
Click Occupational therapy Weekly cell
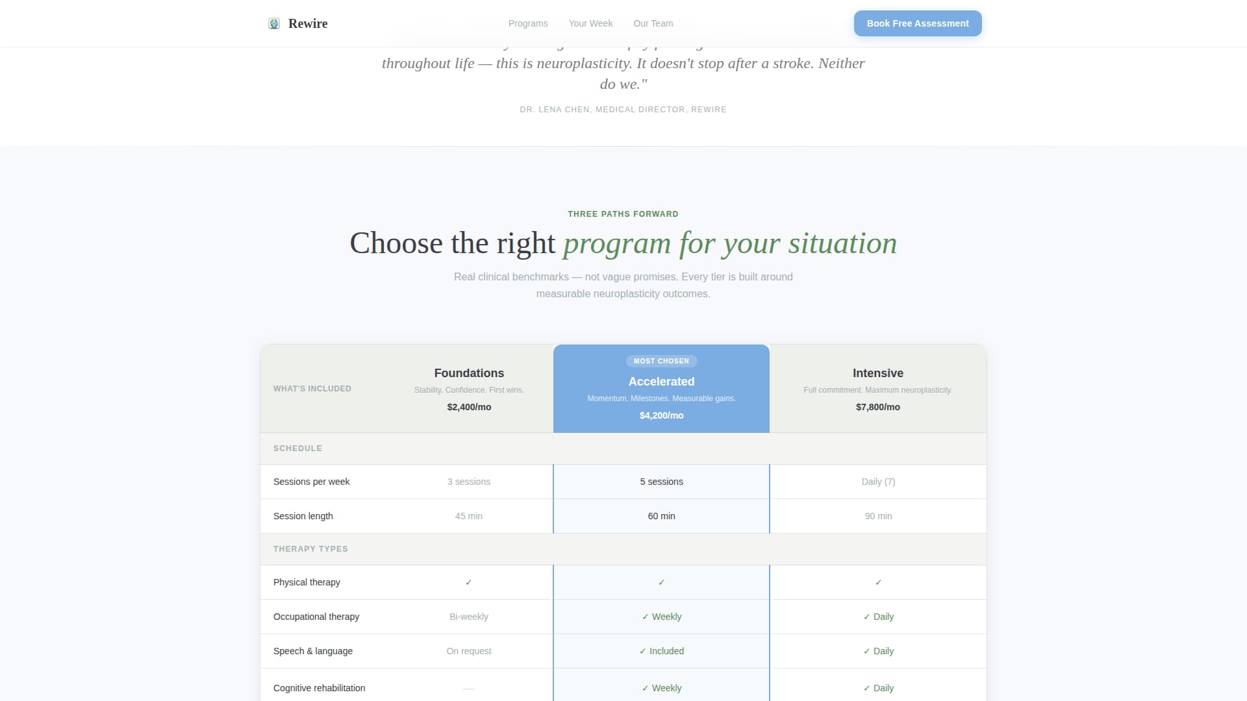[x=661, y=617]
